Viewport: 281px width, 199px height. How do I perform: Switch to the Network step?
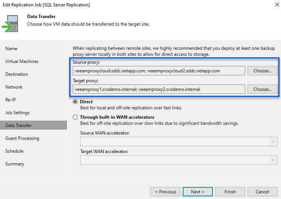(14, 87)
